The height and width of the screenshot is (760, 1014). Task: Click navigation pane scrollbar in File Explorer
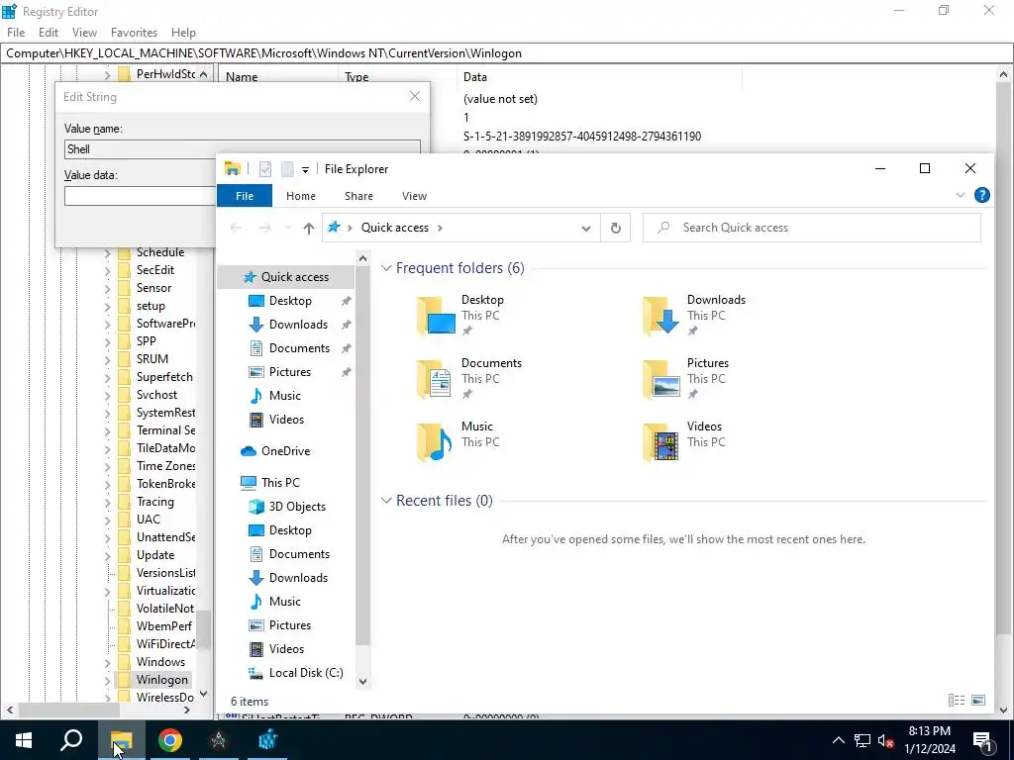click(x=362, y=455)
